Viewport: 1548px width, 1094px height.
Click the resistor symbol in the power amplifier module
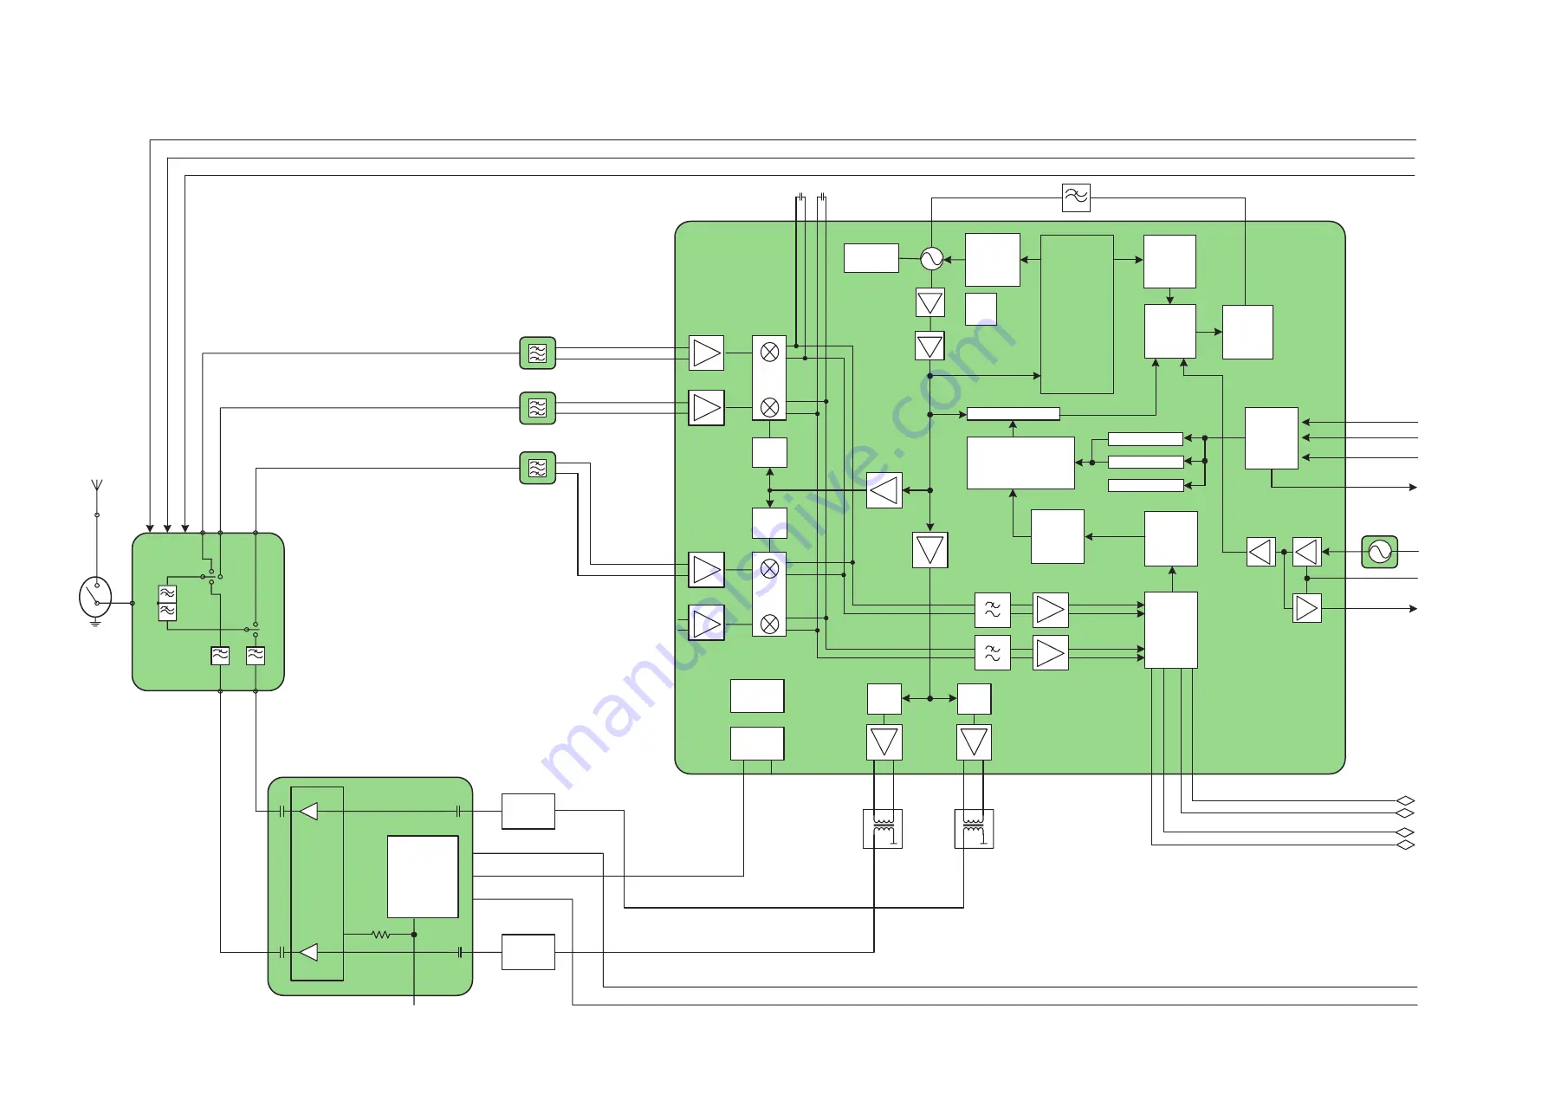[x=381, y=935]
